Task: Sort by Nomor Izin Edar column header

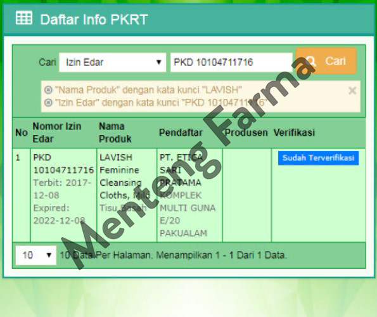Action: tap(57, 133)
